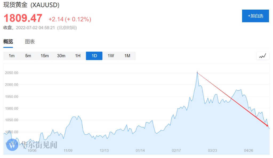
Task: Click the line chart type icon
Action: pos(263,56)
